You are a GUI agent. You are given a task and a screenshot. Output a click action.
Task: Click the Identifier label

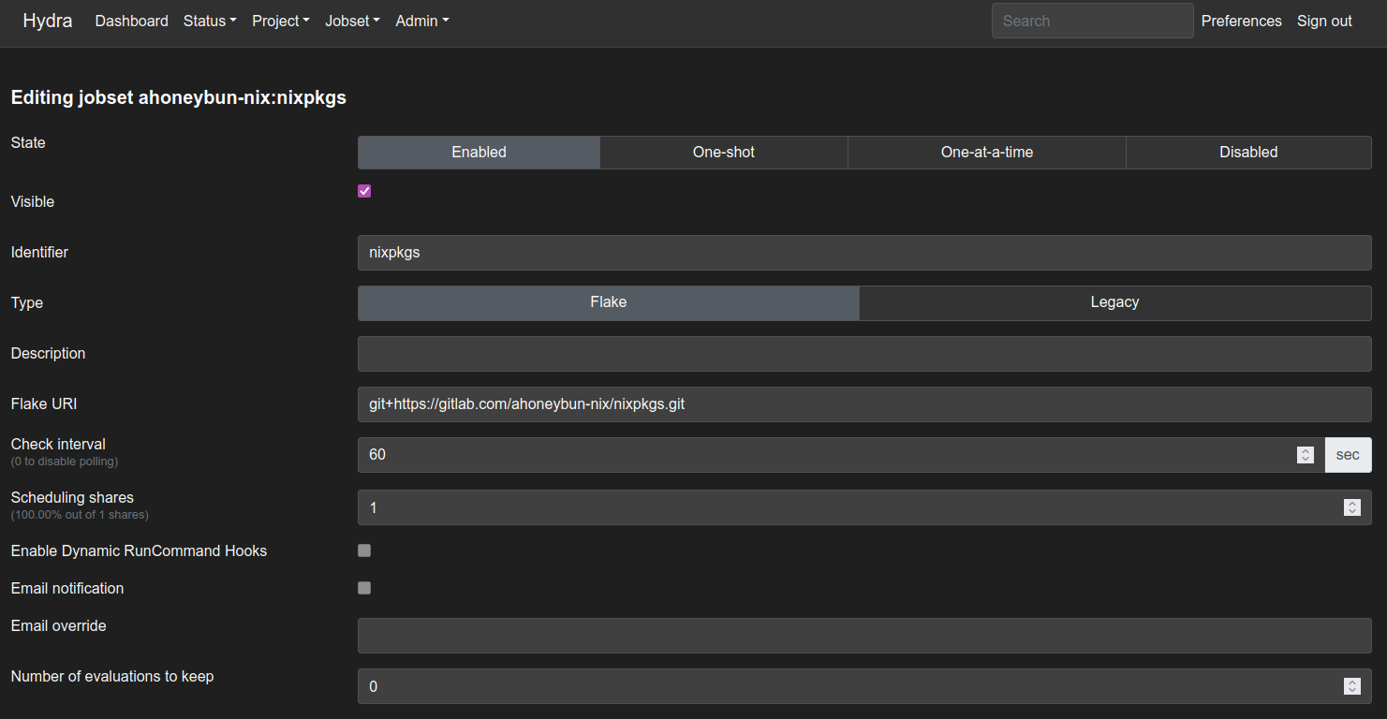[39, 252]
